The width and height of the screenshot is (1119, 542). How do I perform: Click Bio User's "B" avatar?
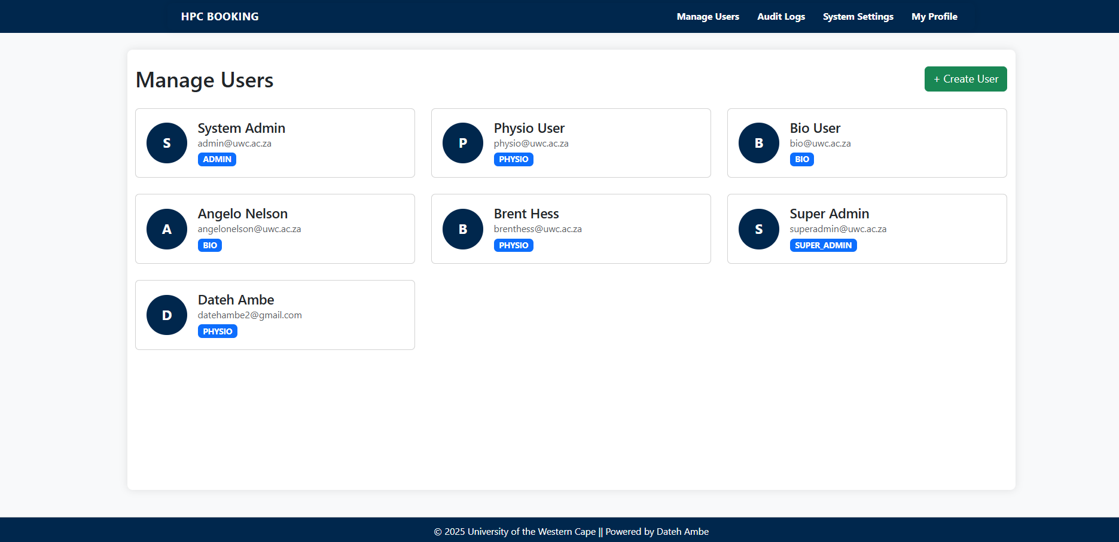[x=759, y=143]
